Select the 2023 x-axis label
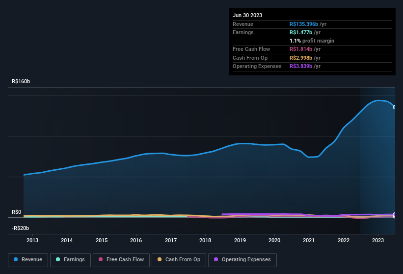The height and width of the screenshot is (274, 403). click(378, 240)
